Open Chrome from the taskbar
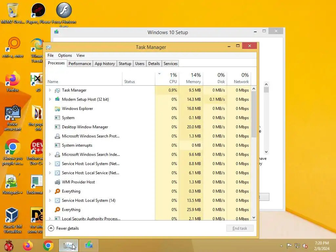This screenshot has width=336, height=252. [x=48, y=245]
